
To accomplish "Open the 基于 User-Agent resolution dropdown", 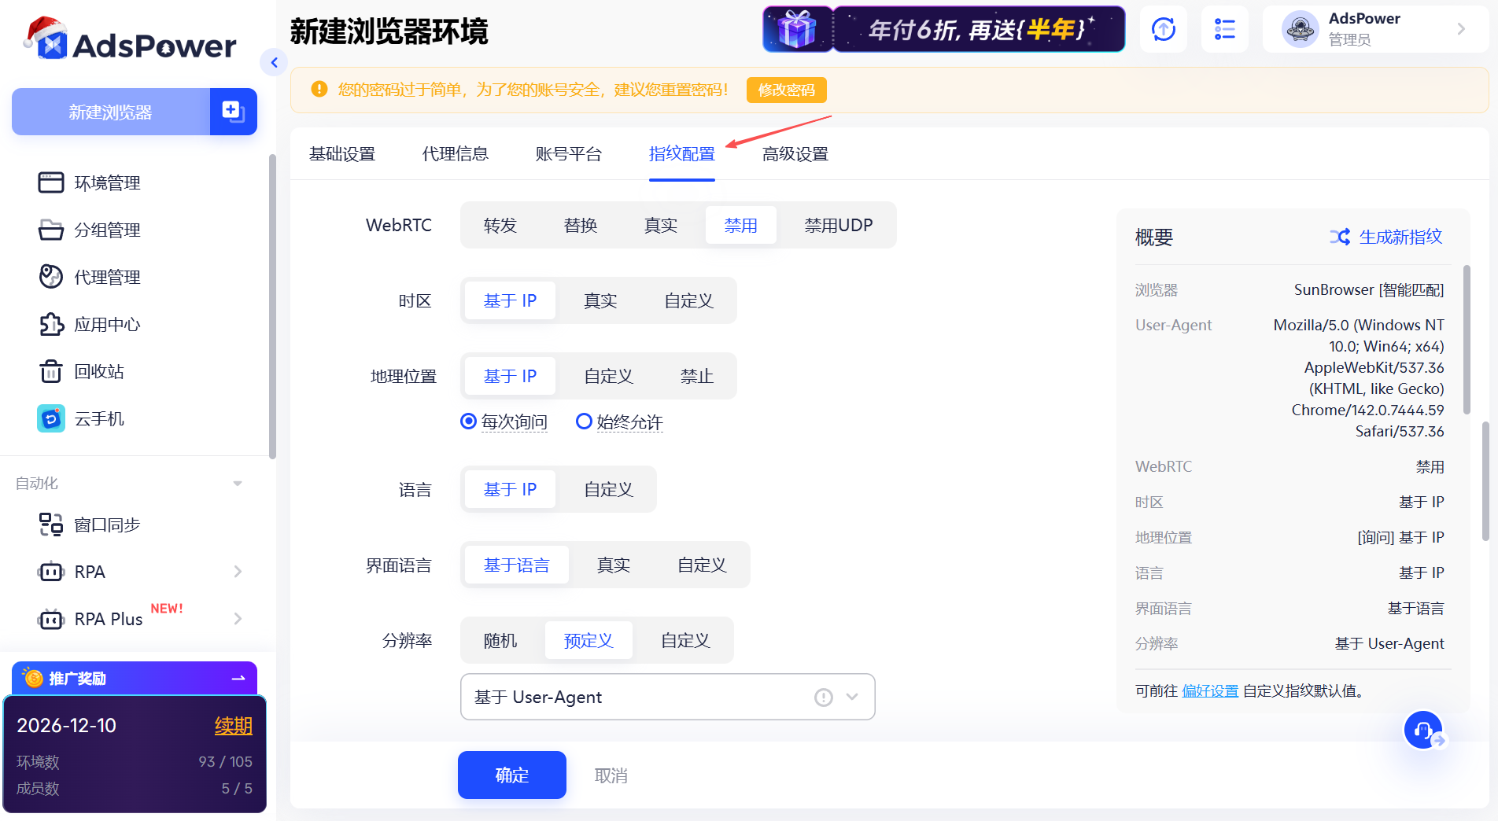I will (667, 697).
